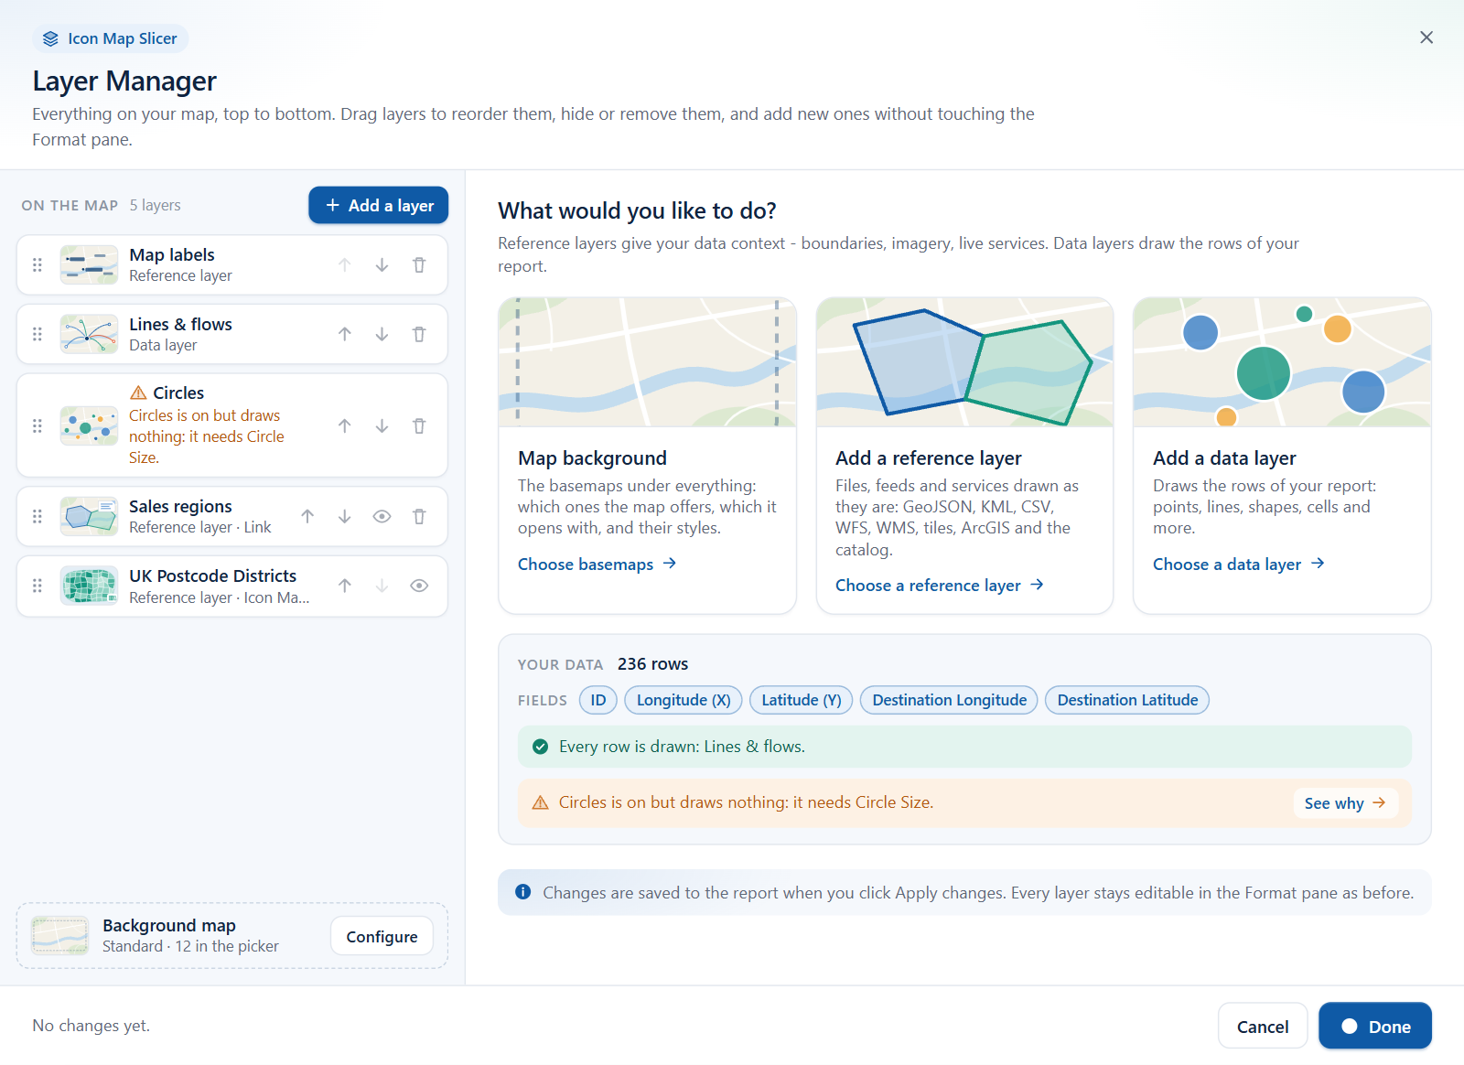Image resolution: width=1464 pixels, height=1065 pixels.
Task: Move Sales regions layer down
Action: pyautogui.click(x=345, y=517)
